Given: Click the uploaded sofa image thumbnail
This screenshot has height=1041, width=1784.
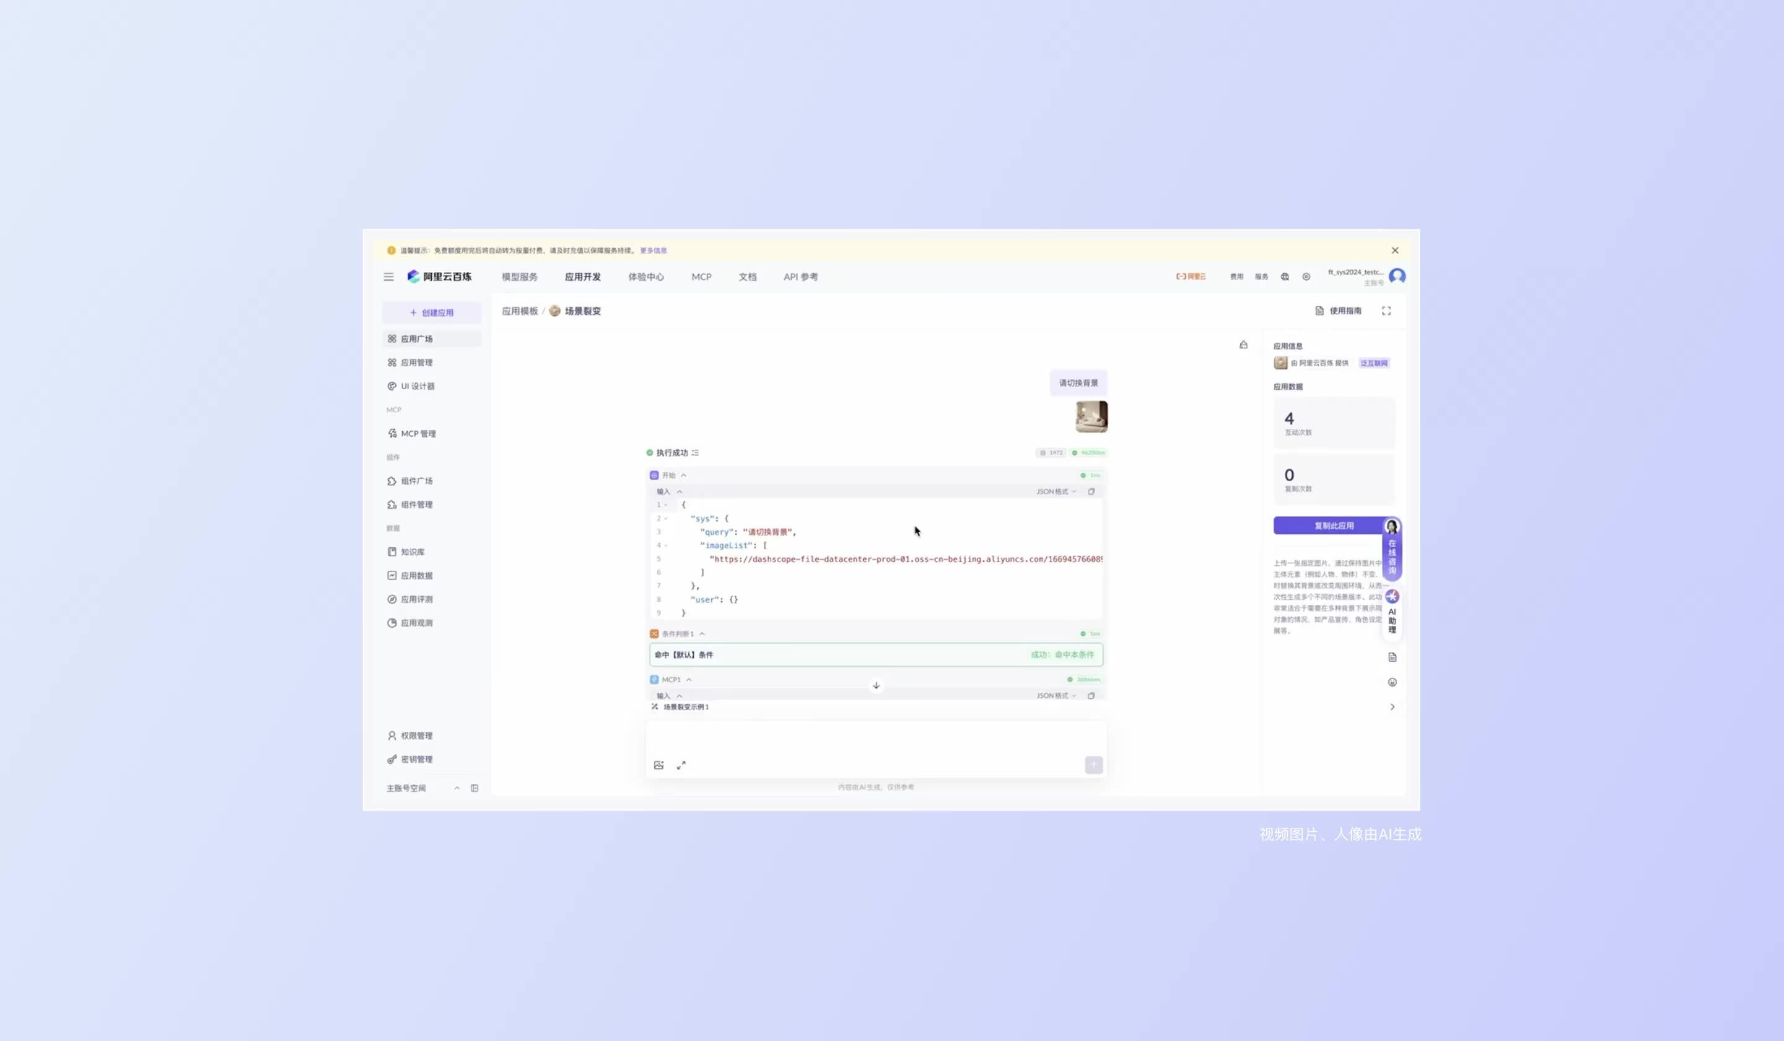Looking at the screenshot, I should (x=1091, y=416).
